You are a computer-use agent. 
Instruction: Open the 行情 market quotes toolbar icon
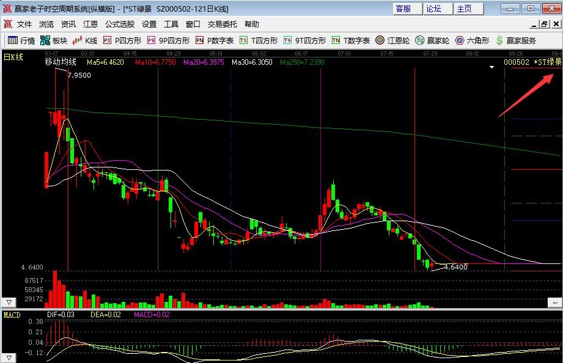21,41
